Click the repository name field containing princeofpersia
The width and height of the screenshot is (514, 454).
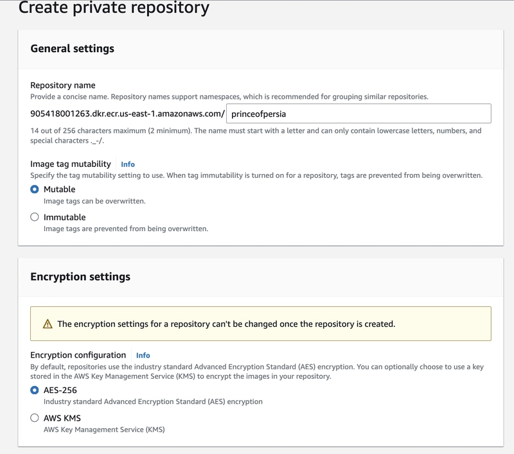point(359,114)
